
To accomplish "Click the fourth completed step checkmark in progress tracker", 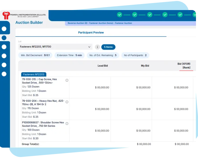I will point(165,15).
